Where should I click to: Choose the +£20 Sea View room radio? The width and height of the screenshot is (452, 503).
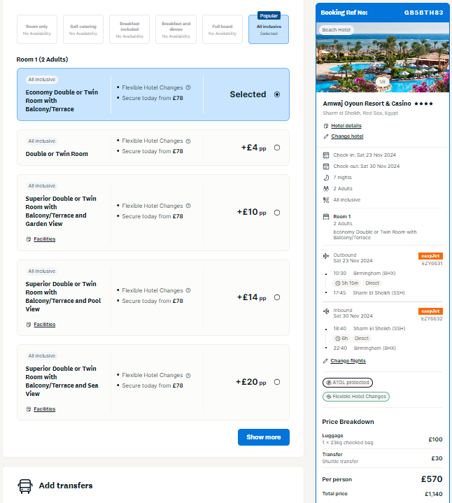coord(277,382)
